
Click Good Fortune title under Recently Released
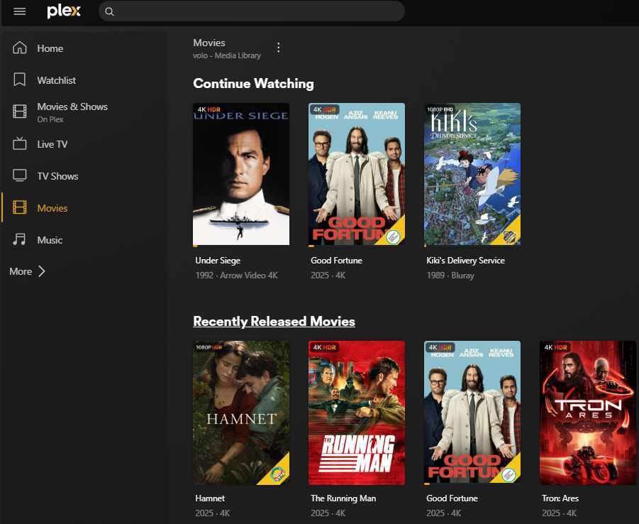(x=452, y=498)
